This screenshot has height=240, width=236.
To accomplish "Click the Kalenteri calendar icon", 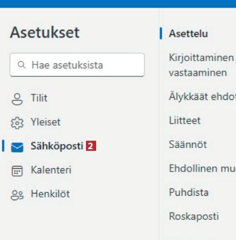I will pyautogui.click(x=17, y=171).
